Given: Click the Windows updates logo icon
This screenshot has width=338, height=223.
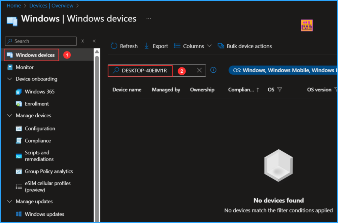Looking at the screenshot, I should click(x=19, y=214).
